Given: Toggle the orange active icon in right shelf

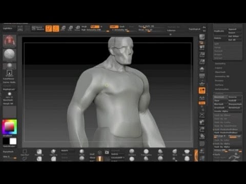Looking at the screenshot, I should 202,90.
